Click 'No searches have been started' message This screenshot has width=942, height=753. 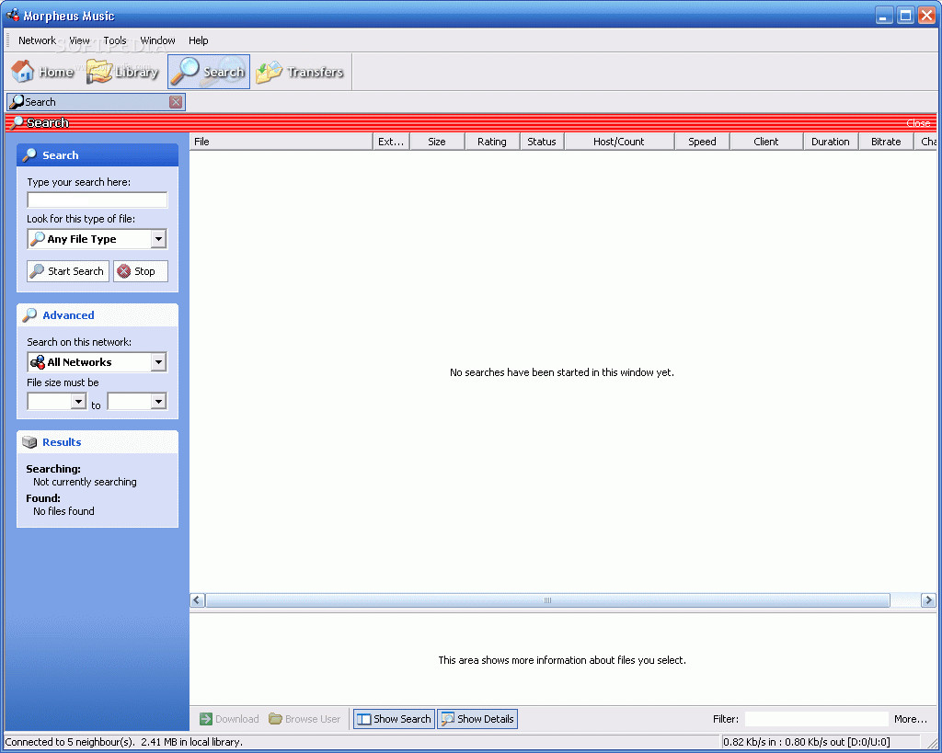[562, 372]
